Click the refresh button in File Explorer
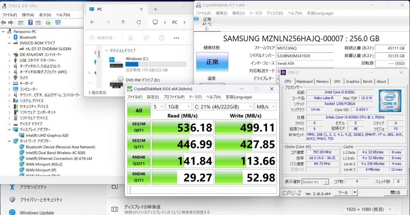Image resolution: width=410 pixels, height=215 pixels. click(x=139, y=22)
